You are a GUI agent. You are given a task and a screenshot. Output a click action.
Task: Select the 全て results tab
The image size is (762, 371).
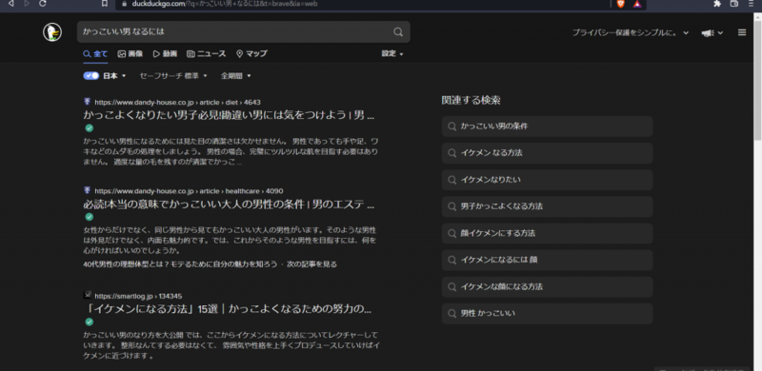click(x=95, y=54)
